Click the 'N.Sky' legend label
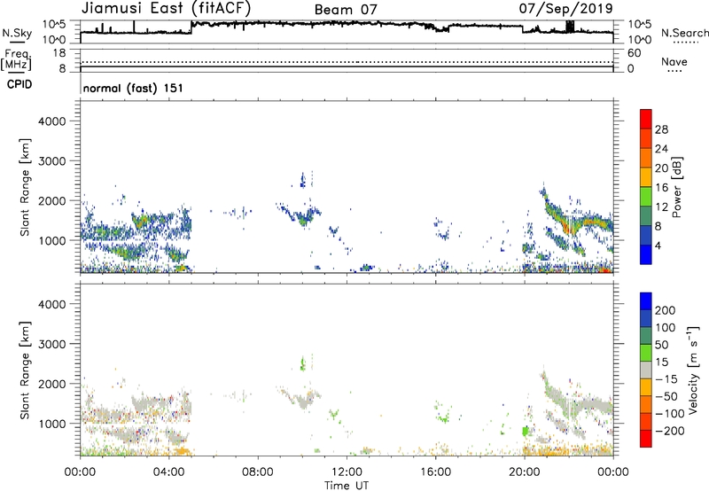 [17, 33]
